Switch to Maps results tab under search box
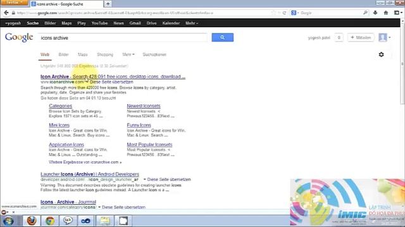405x227 pixels. tap(83, 55)
